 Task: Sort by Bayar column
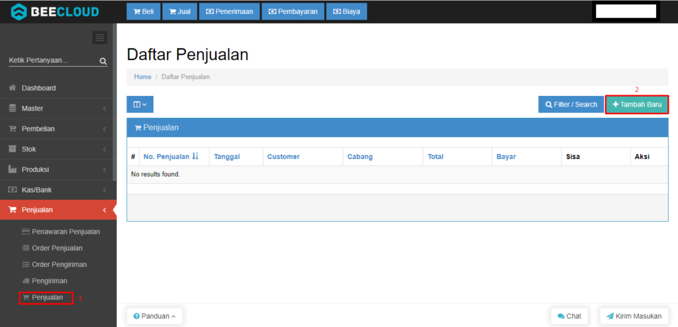tap(506, 157)
